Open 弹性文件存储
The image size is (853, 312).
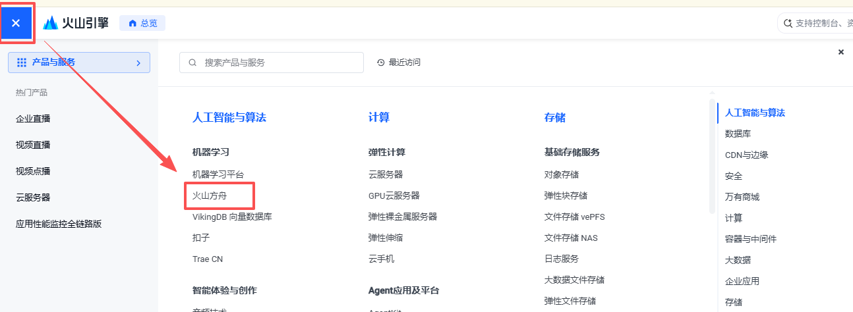tap(570, 301)
